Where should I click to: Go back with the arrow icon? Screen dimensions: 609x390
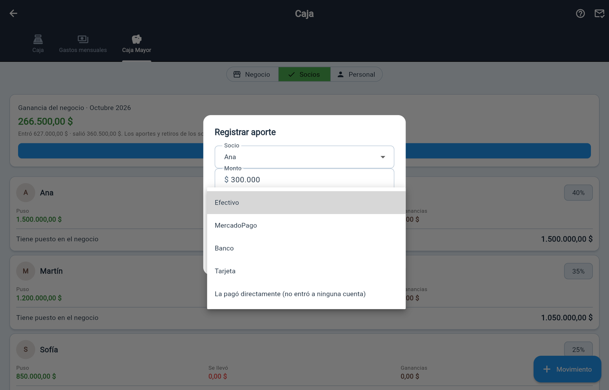click(13, 14)
